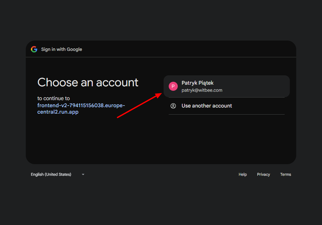Viewport: 322px width, 225px height.
Task: Open the Help link
Action: [242, 174]
